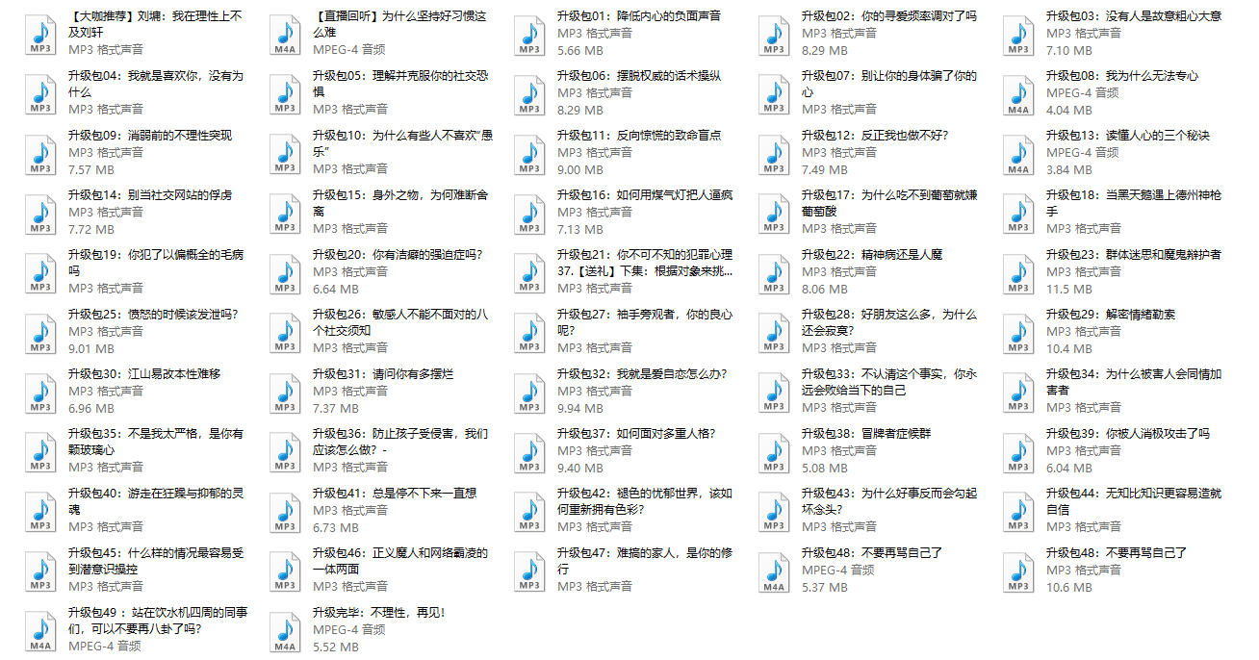Image resolution: width=1259 pixels, height=660 pixels.
Task: Click the MP3 icon for 升级包38 冒牌者症候群
Action: [x=773, y=451]
